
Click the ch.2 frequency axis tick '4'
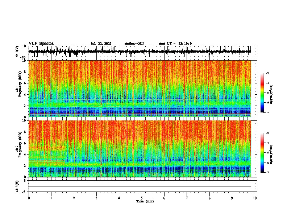pos(25,155)
